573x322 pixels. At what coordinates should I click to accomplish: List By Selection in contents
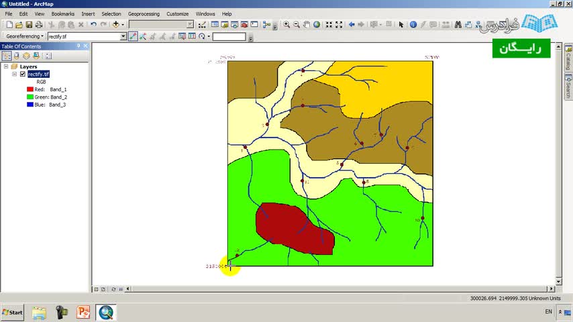click(36, 56)
